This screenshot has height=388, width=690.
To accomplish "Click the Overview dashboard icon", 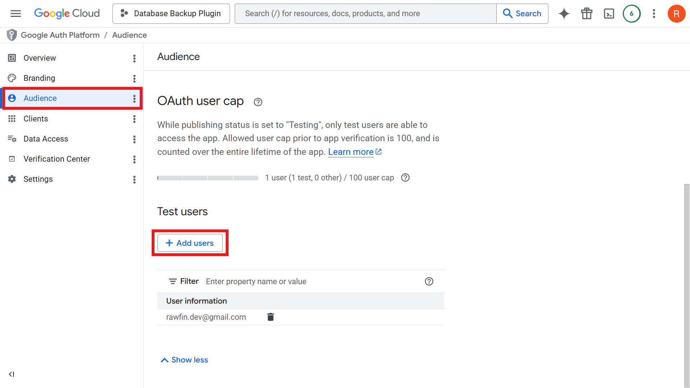I will tap(12, 58).
